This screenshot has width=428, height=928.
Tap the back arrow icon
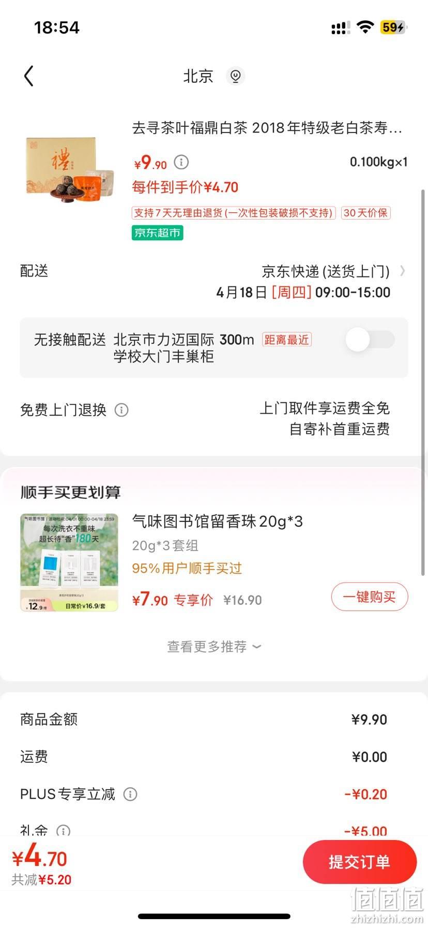coord(29,76)
